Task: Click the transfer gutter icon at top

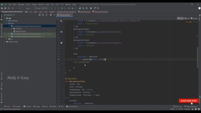Action: tap(62, 21)
